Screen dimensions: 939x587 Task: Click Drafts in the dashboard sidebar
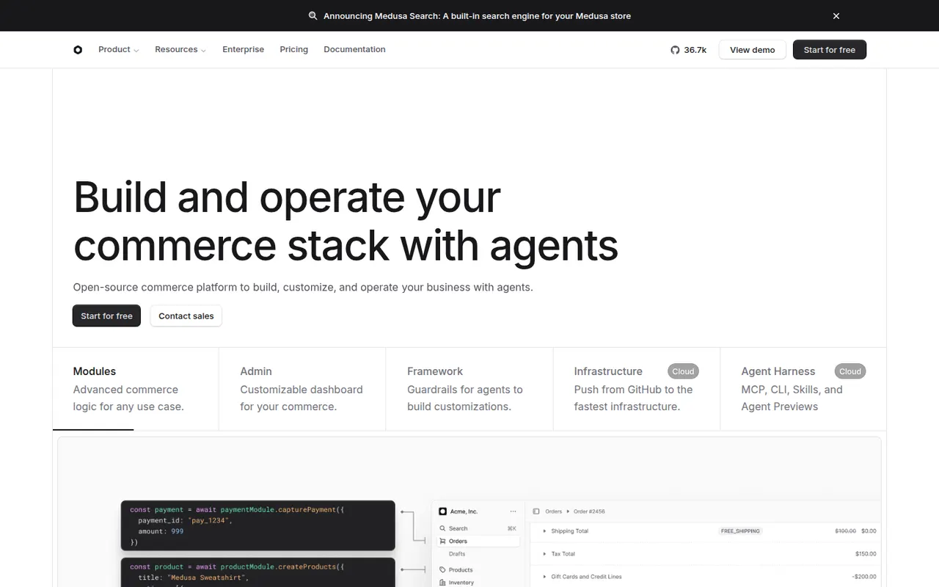[x=457, y=554]
